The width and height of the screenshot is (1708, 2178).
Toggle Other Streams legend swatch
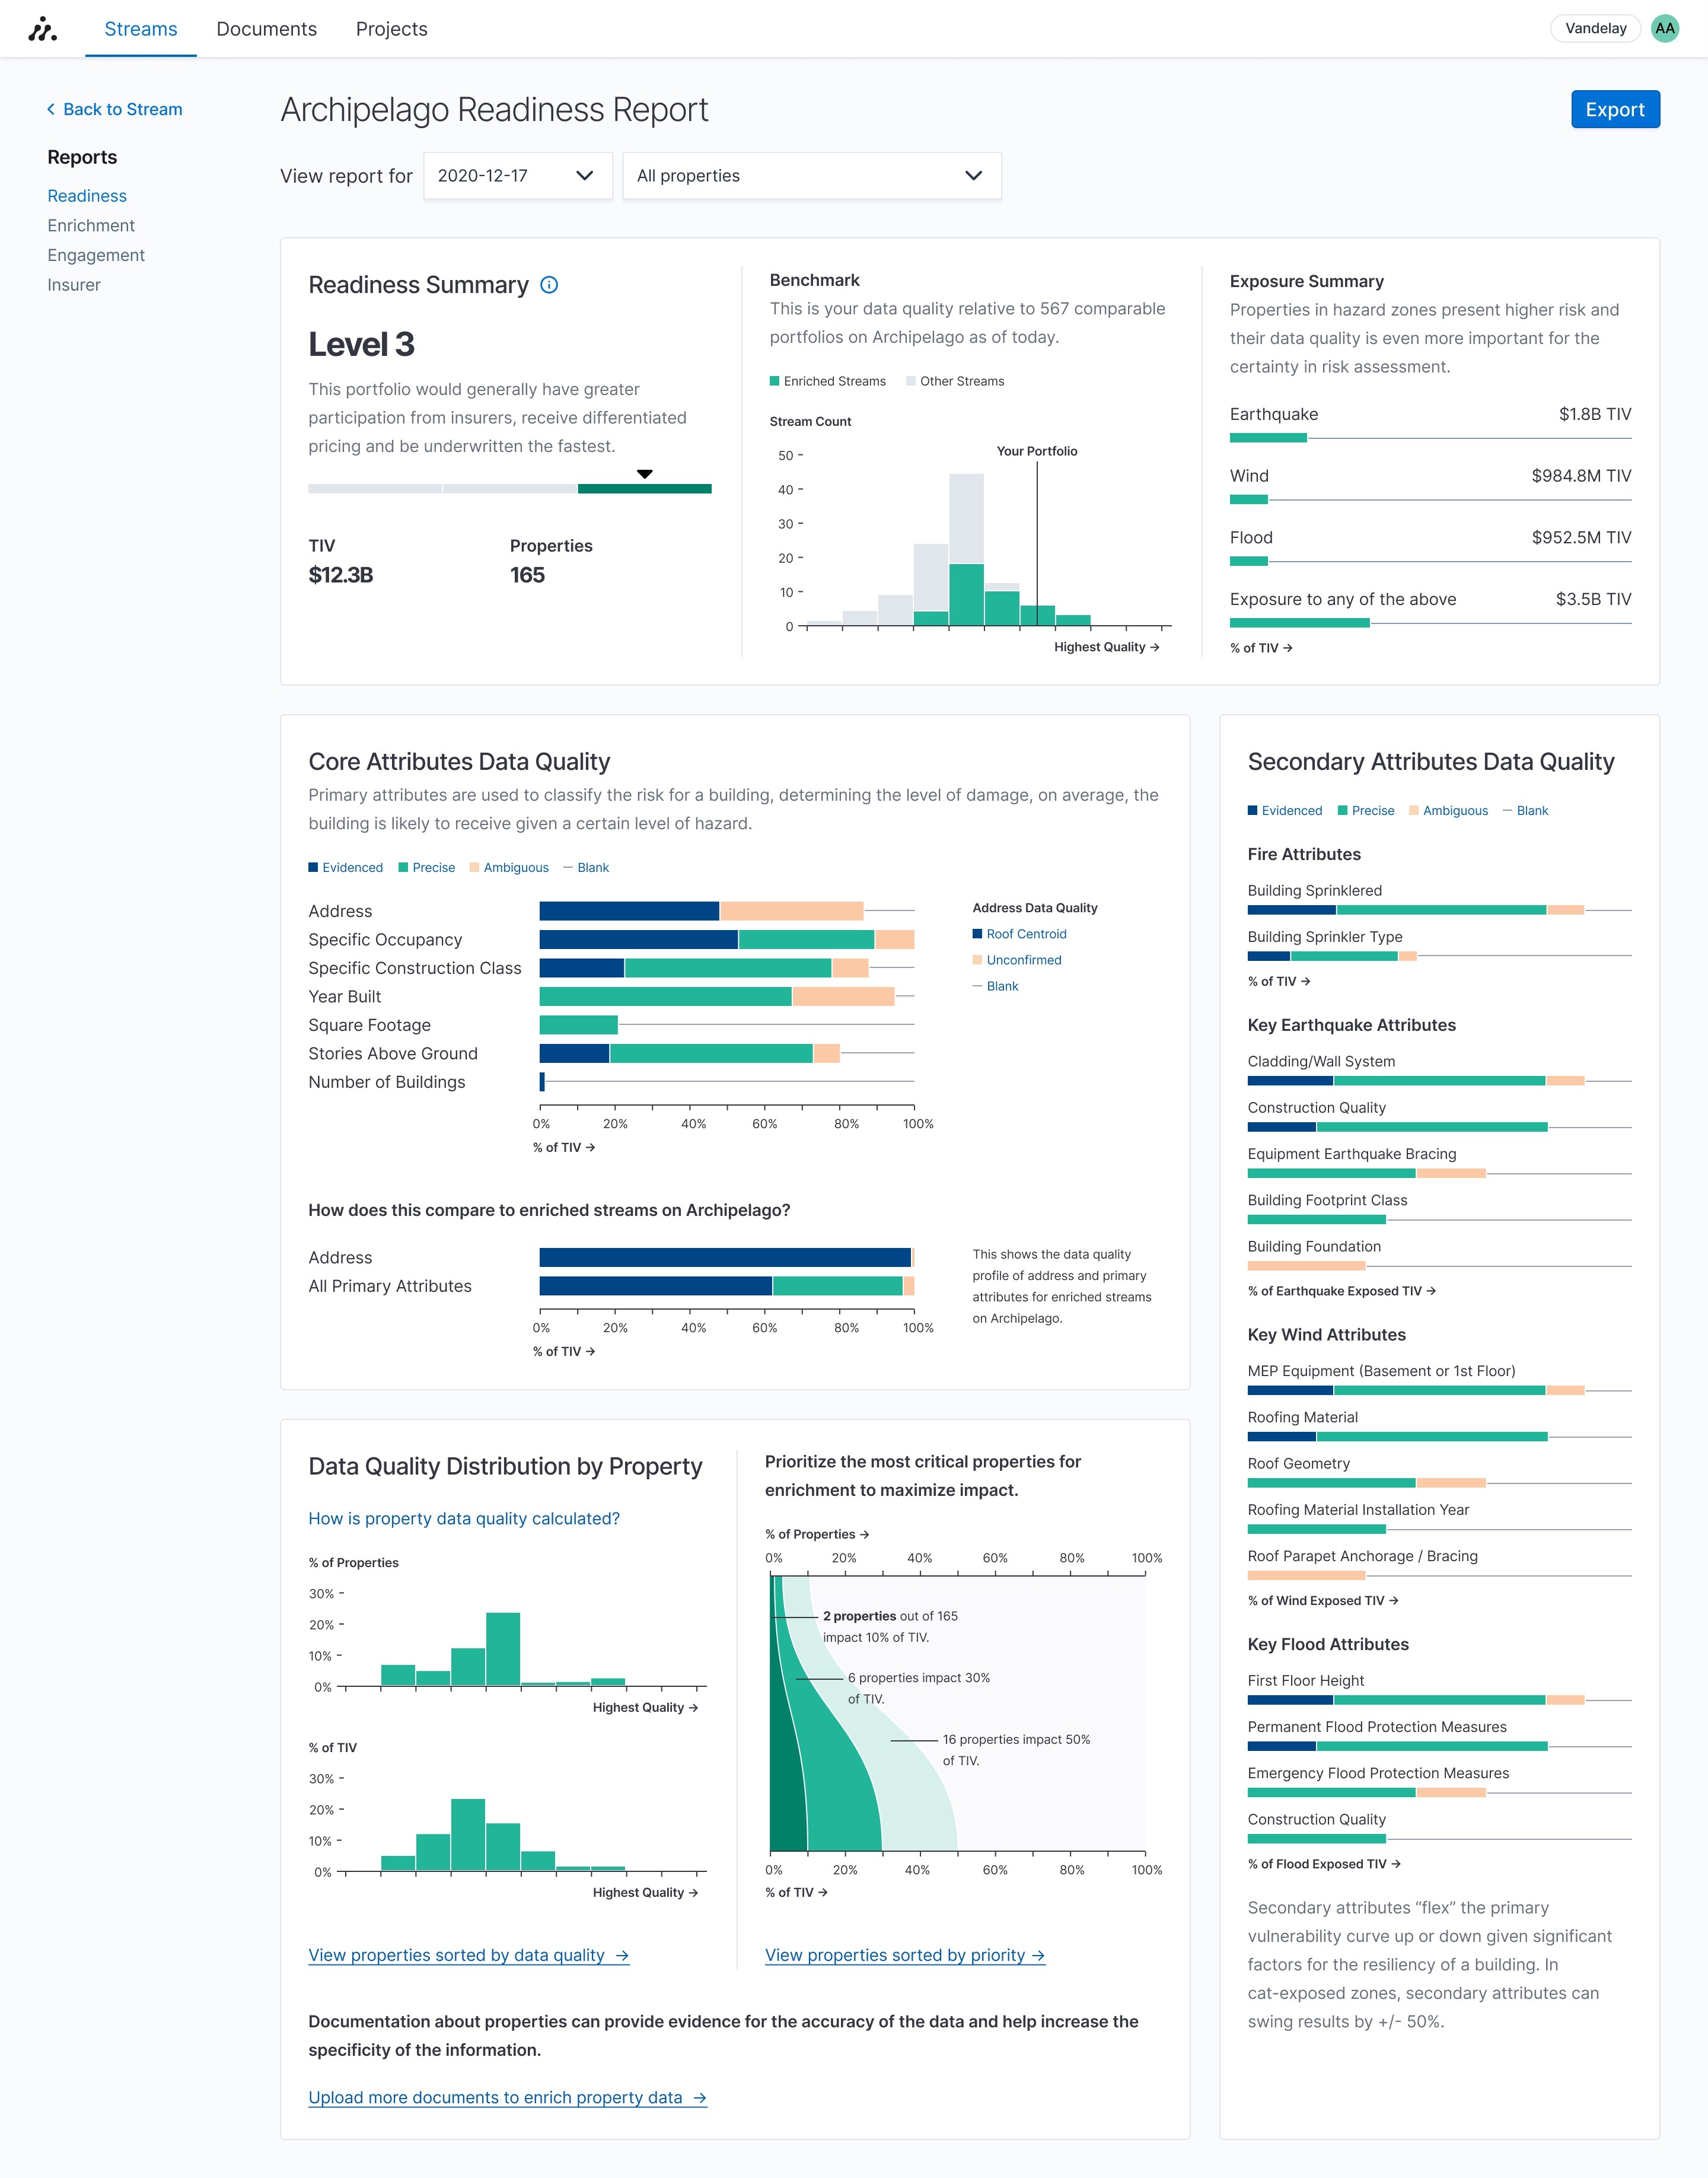pos(911,381)
